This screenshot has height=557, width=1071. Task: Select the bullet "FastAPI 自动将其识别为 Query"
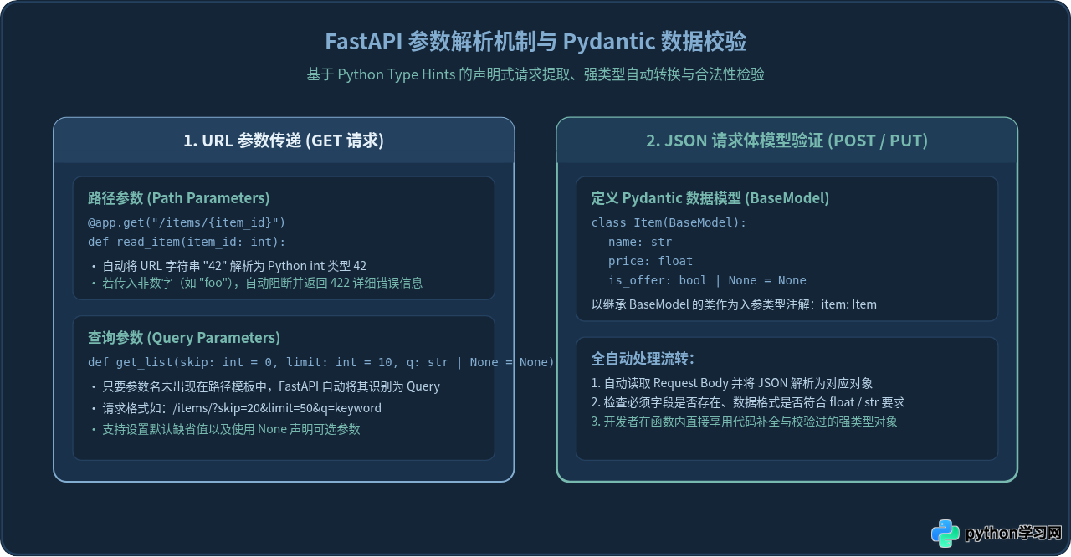tap(264, 386)
